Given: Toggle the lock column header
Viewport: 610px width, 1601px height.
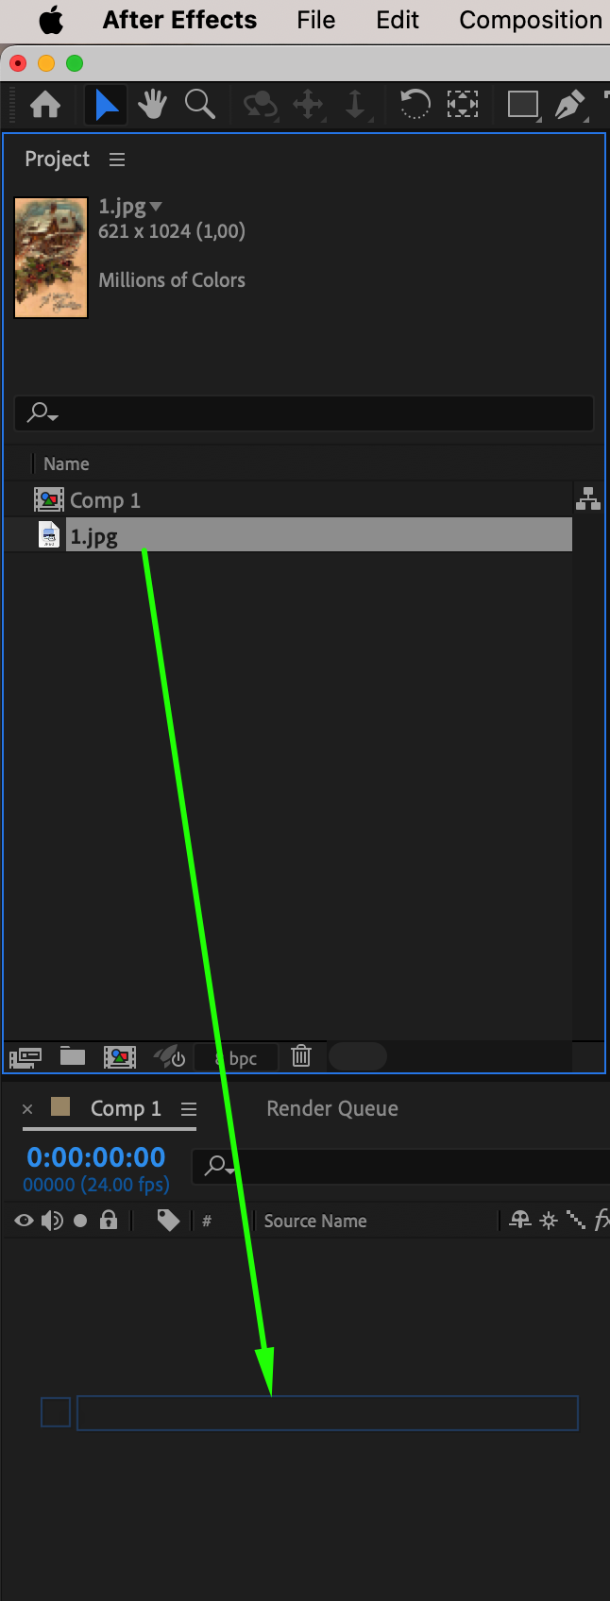Looking at the screenshot, I should (109, 1221).
